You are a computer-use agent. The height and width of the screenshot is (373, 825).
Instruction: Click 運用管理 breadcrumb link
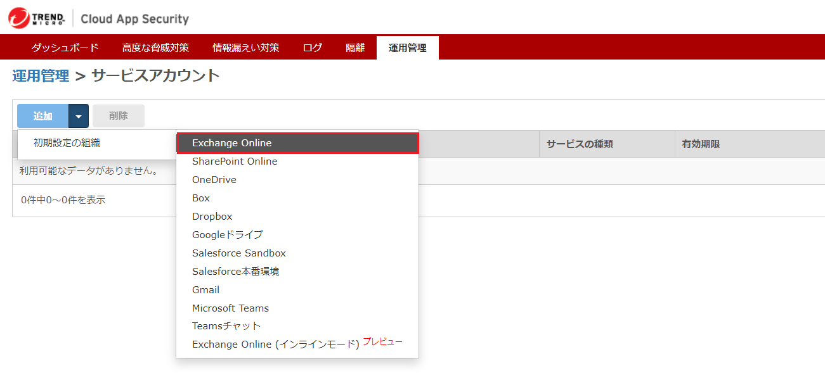click(x=41, y=76)
